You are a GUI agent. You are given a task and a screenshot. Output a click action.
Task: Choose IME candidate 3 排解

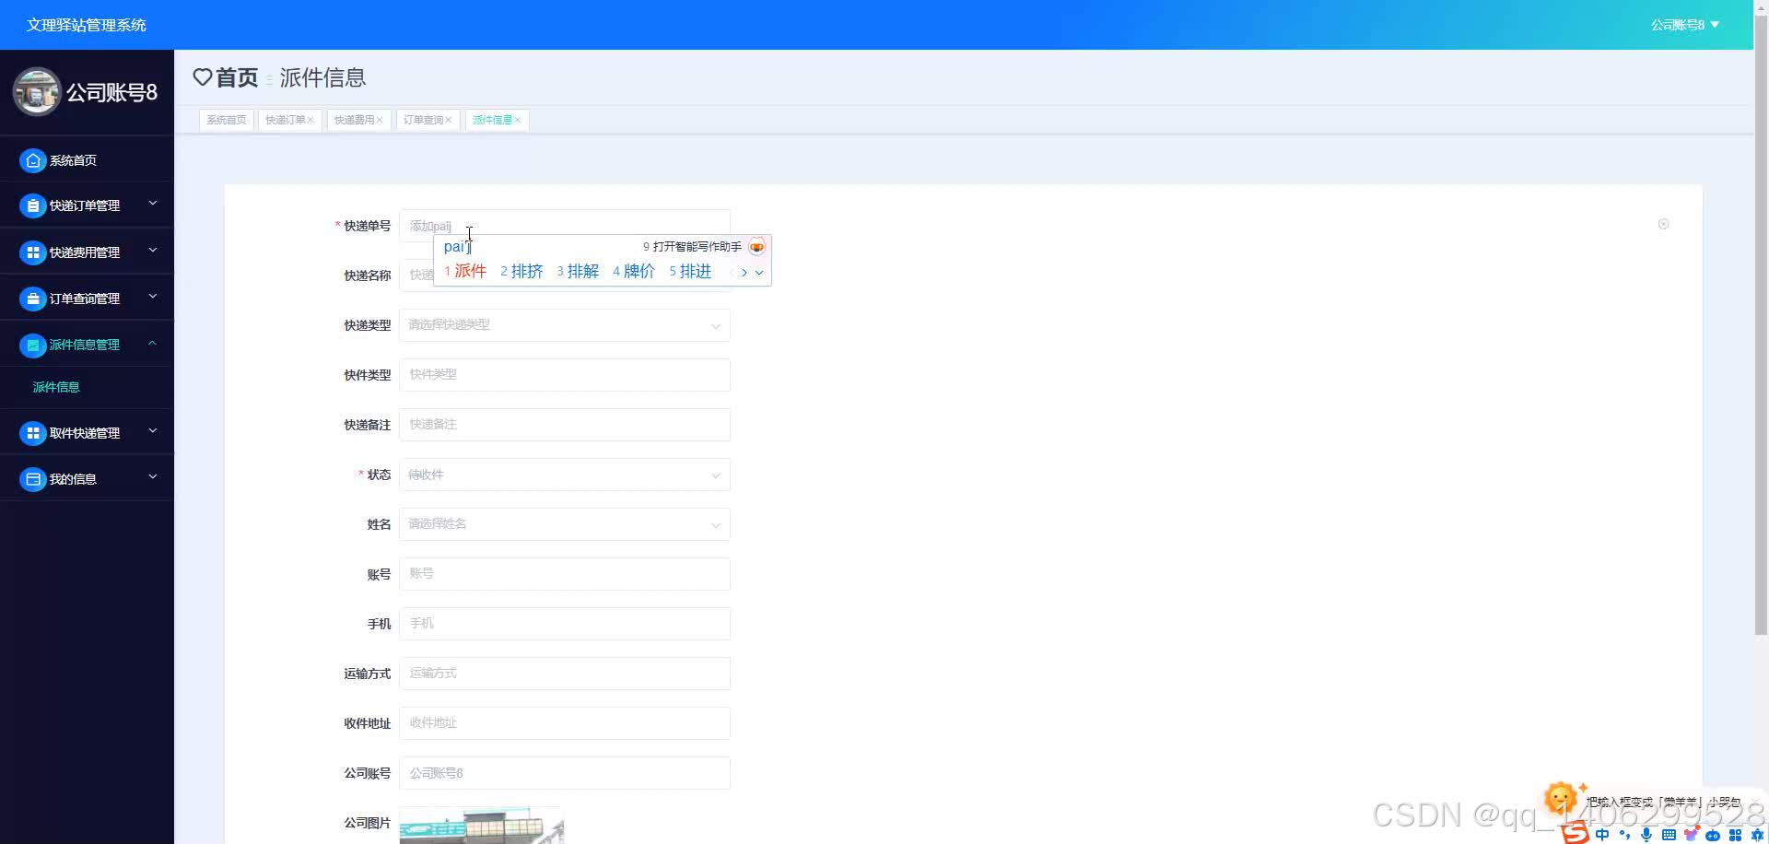578,271
